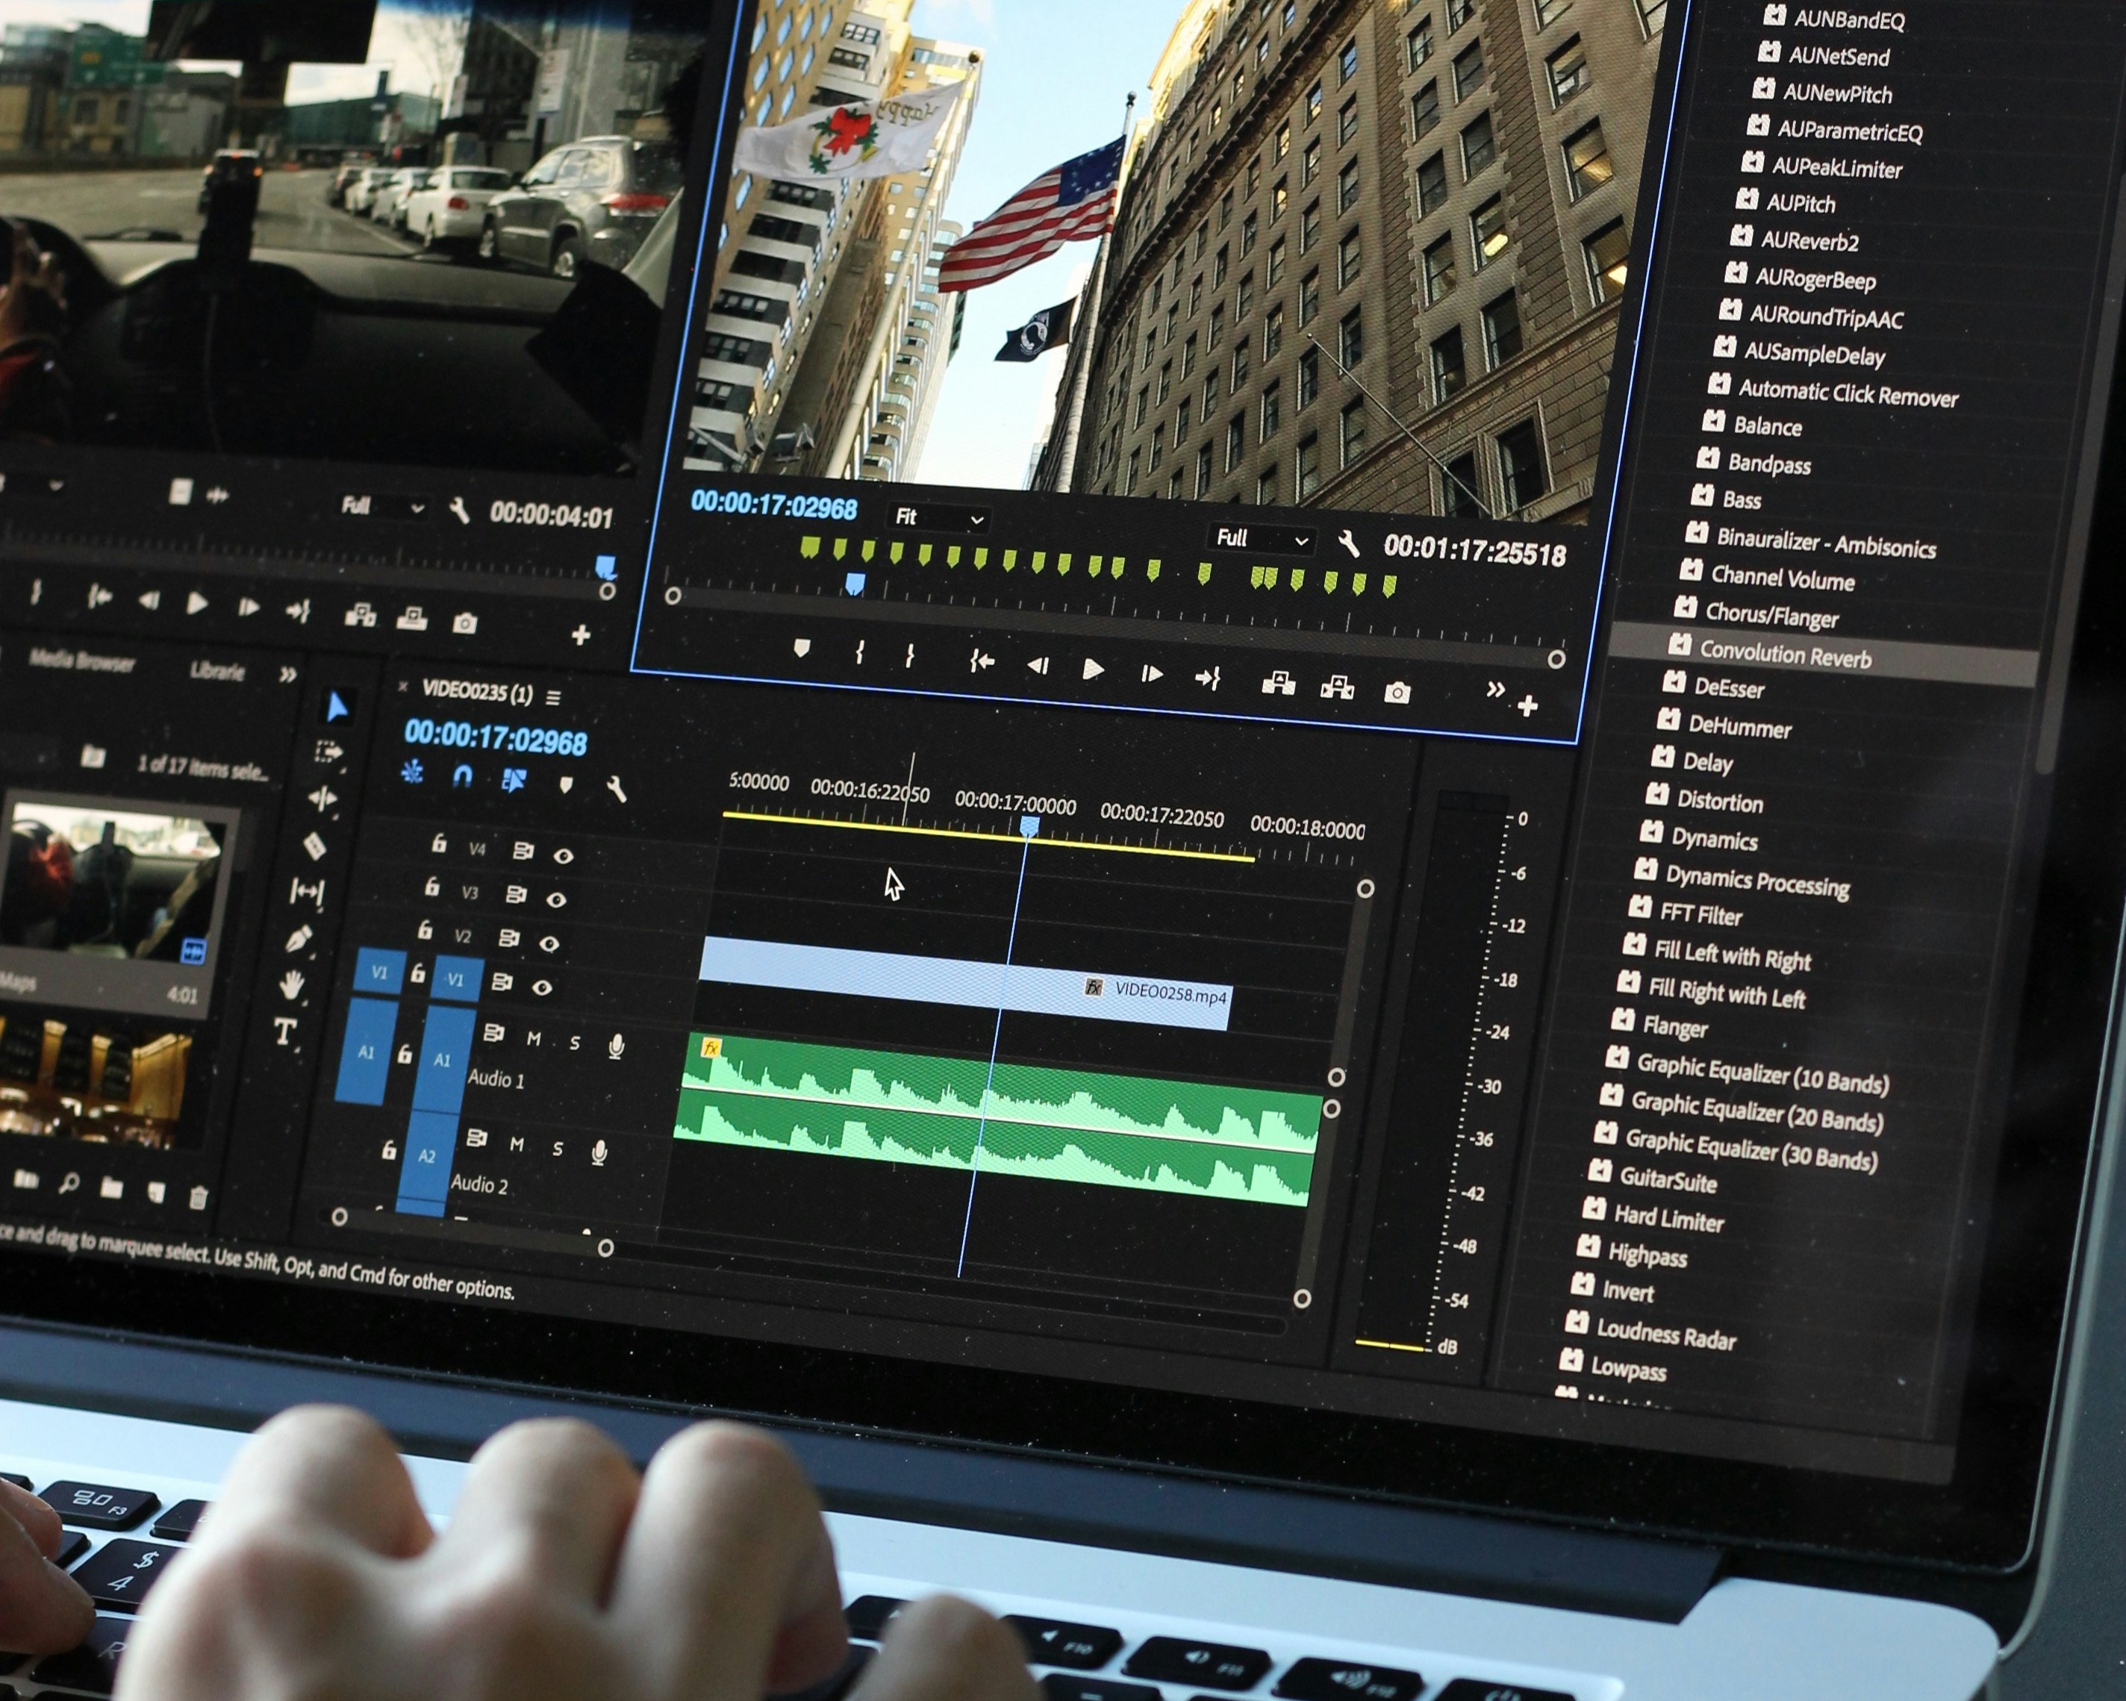Solo the Audio 2 track
2126x1701 pixels.
(558, 1148)
